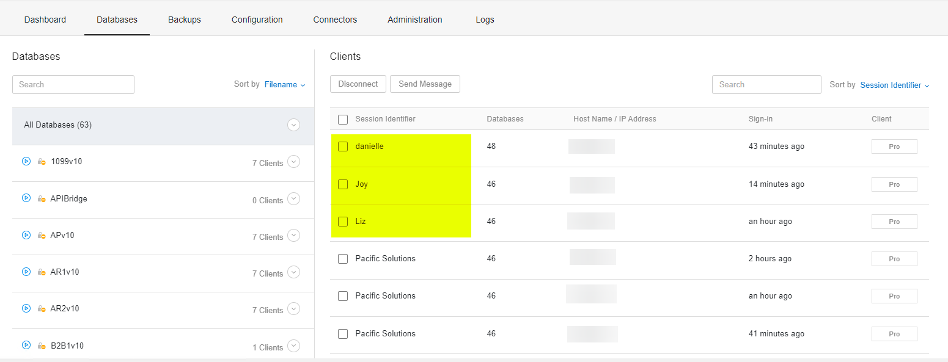Image resolution: width=948 pixels, height=362 pixels.
Task: Click the lock icon next to B2B1v10
Action: click(x=42, y=346)
